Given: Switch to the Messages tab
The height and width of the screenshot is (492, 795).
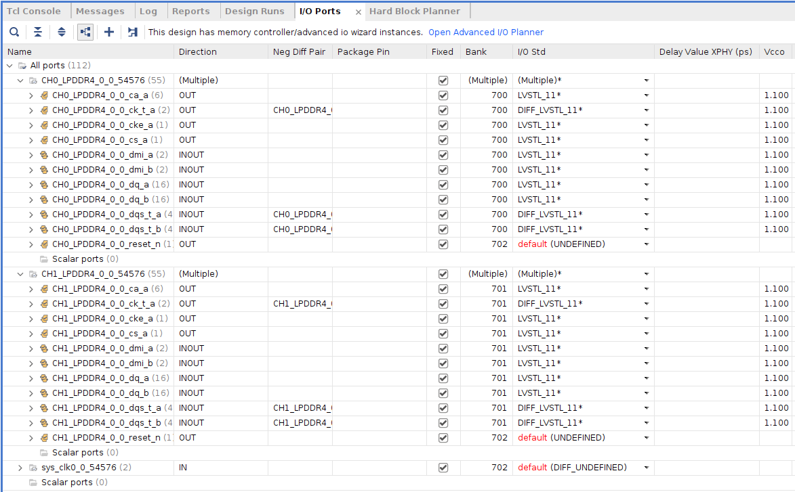Looking at the screenshot, I should [x=101, y=10].
